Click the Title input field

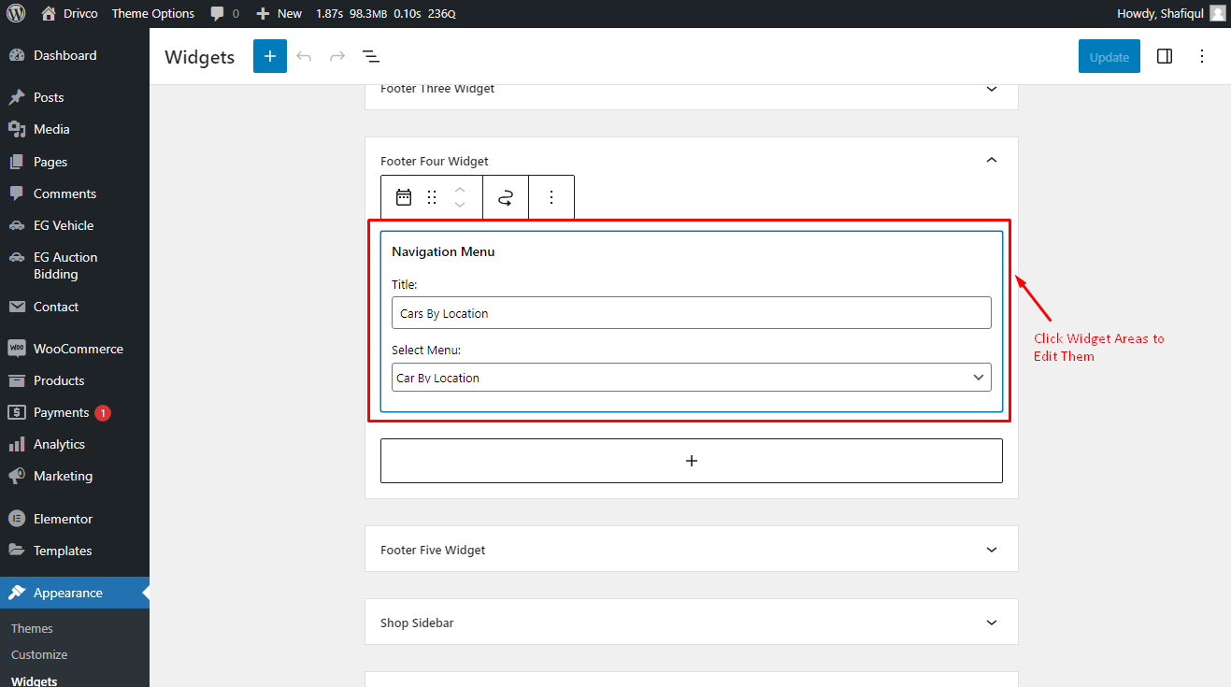(x=692, y=313)
